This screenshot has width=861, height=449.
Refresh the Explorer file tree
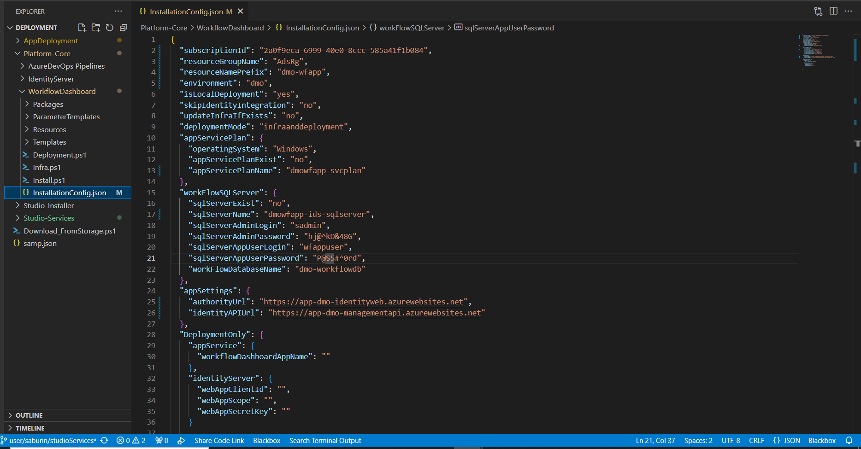[110, 28]
